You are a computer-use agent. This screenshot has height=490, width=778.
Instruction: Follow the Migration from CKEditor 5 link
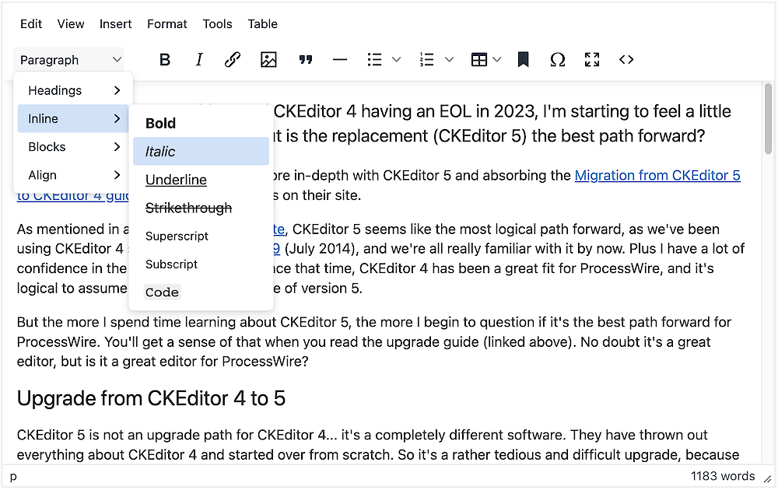tap(657, 176)
